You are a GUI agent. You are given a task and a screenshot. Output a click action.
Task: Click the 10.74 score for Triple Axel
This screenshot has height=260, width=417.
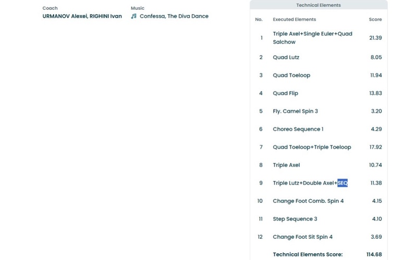tap(375, 165)
